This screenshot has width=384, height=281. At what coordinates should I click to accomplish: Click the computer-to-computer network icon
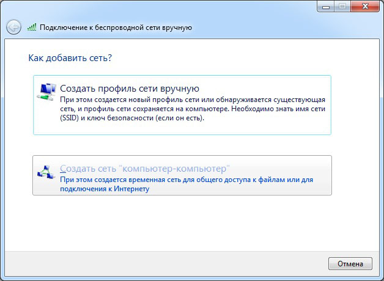click(46, 173)
